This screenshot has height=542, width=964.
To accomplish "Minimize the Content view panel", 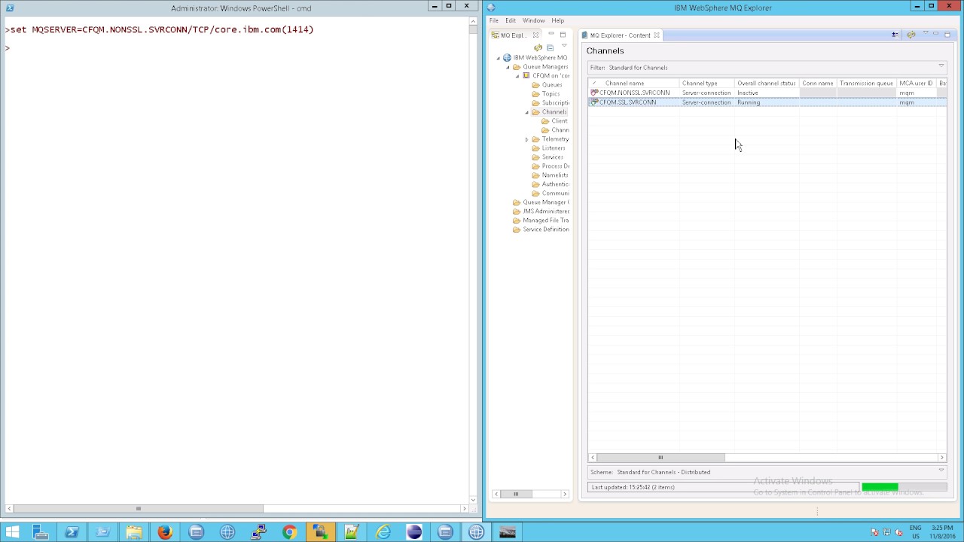I will point(936,34).
